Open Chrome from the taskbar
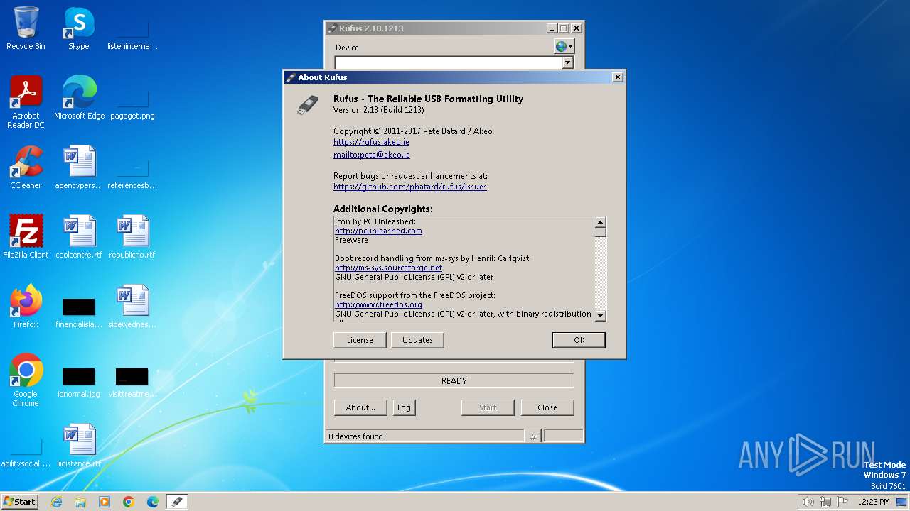910x511 pixels. 129,502
